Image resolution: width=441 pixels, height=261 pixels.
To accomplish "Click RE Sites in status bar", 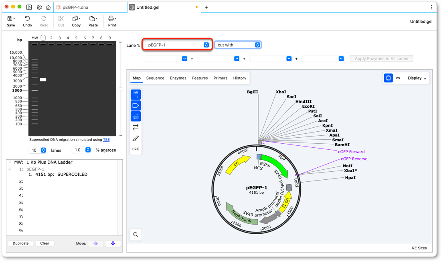I will click(419, 248).
